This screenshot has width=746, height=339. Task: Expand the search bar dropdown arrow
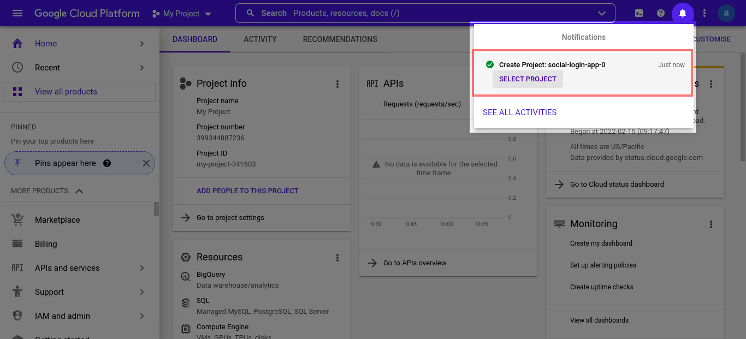[602, 13]
